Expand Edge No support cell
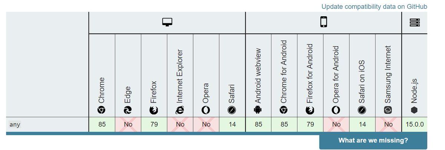445x150 pixels. click(128, 125)
